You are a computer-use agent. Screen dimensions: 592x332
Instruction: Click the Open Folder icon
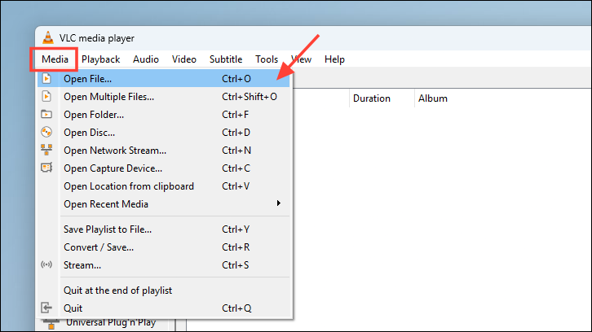[x=46, y=115]
